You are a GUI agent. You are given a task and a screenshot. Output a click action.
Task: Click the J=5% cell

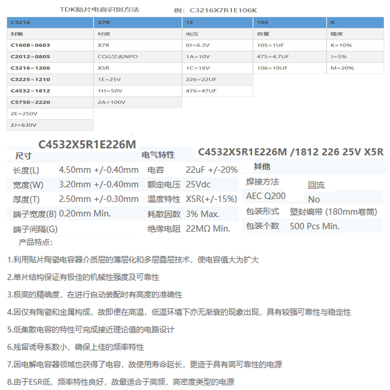click(356, 57)
